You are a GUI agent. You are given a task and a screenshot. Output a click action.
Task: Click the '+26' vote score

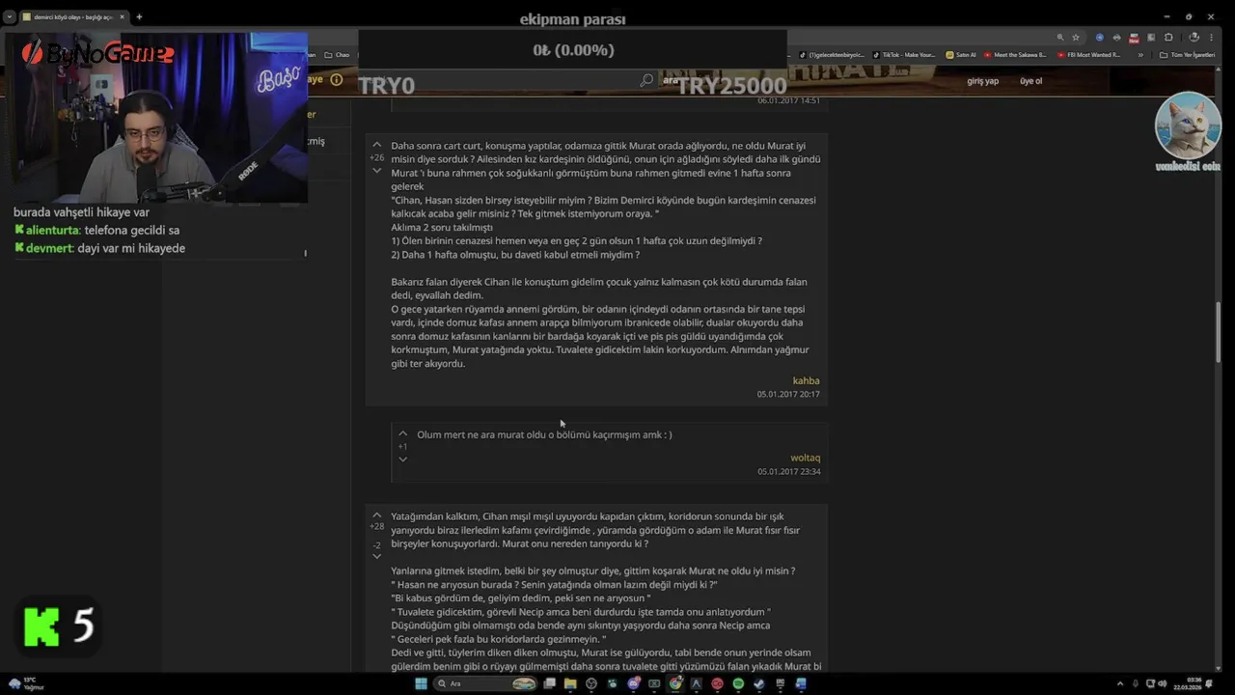point(376,157)
